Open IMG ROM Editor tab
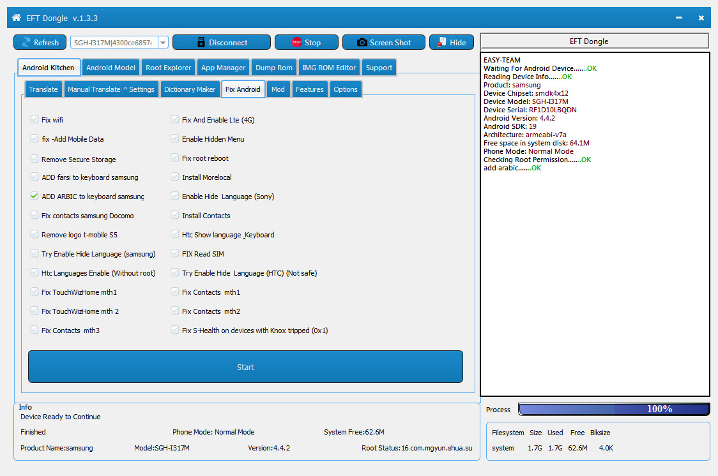The height and width of the screenshot is (476, 718). 329,68
